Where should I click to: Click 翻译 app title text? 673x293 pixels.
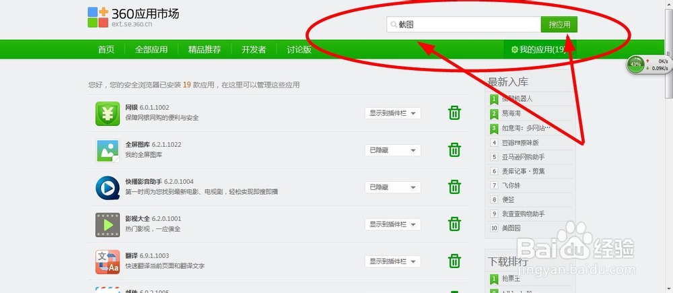pos(131,256)
